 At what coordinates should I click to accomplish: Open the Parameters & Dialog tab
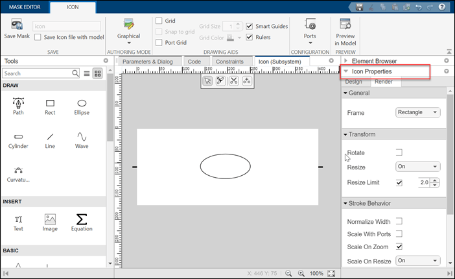(147, 62)
